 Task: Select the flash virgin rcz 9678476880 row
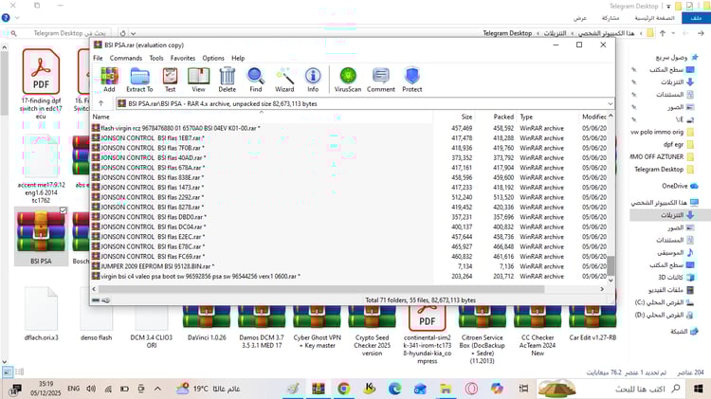click(349, 128)
